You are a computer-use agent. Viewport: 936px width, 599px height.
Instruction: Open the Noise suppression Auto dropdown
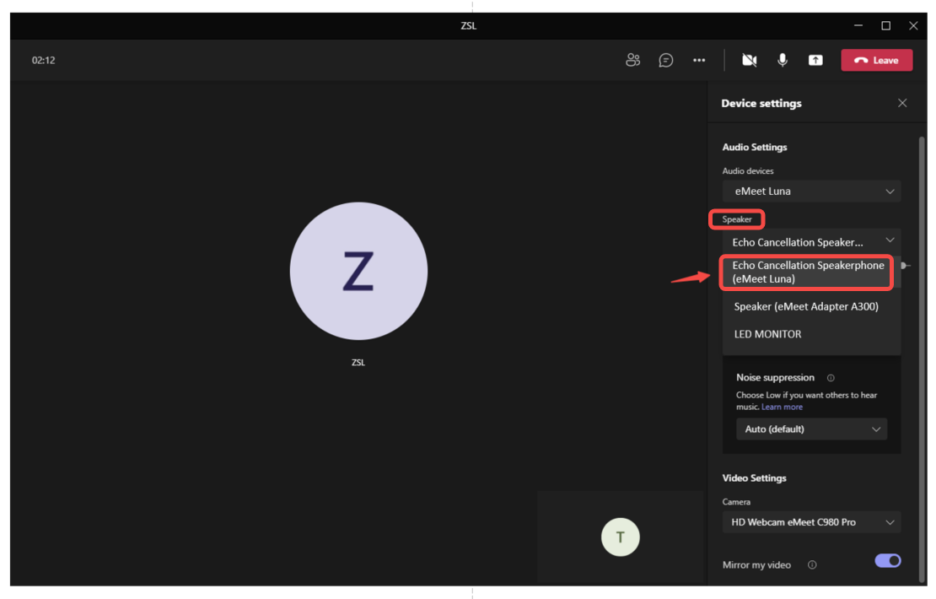[811, 429]
